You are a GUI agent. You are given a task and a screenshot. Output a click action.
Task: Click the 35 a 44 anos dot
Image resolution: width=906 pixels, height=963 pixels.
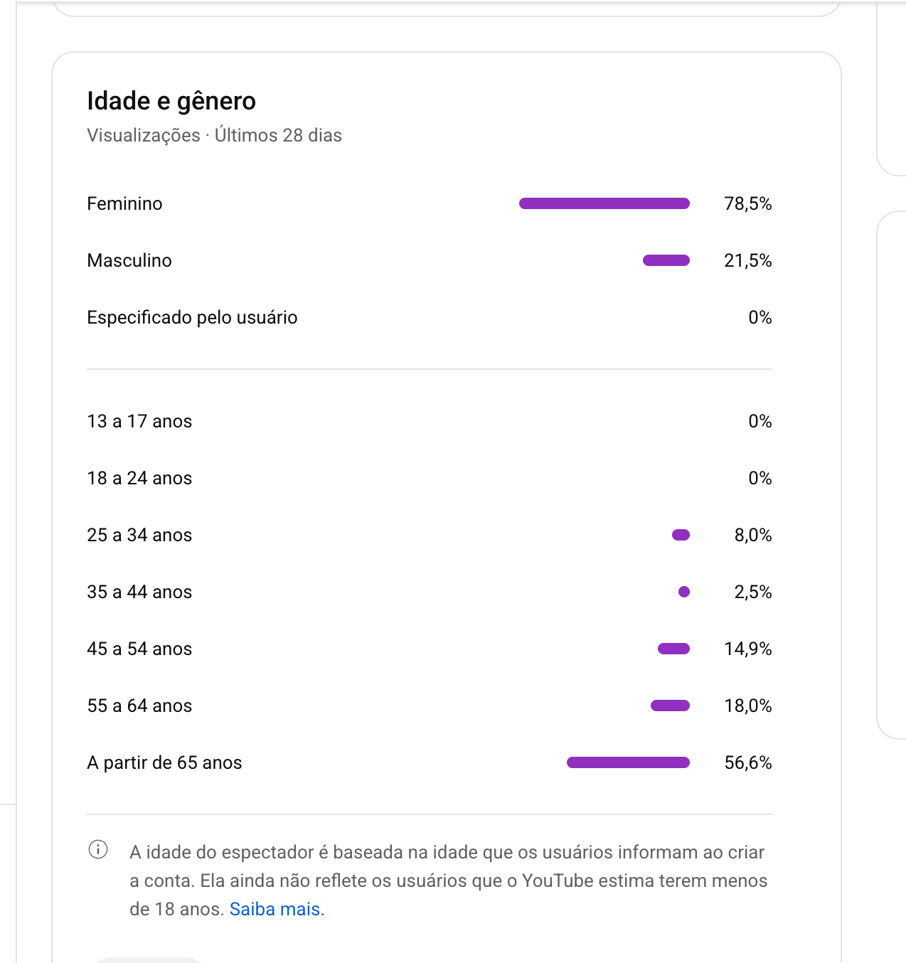pos(684,592)
